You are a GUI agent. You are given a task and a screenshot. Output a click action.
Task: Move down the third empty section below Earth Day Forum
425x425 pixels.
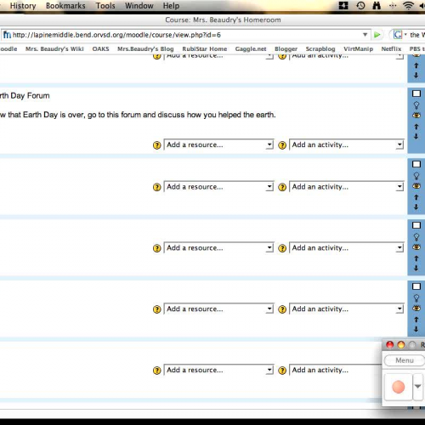[416, 329]
